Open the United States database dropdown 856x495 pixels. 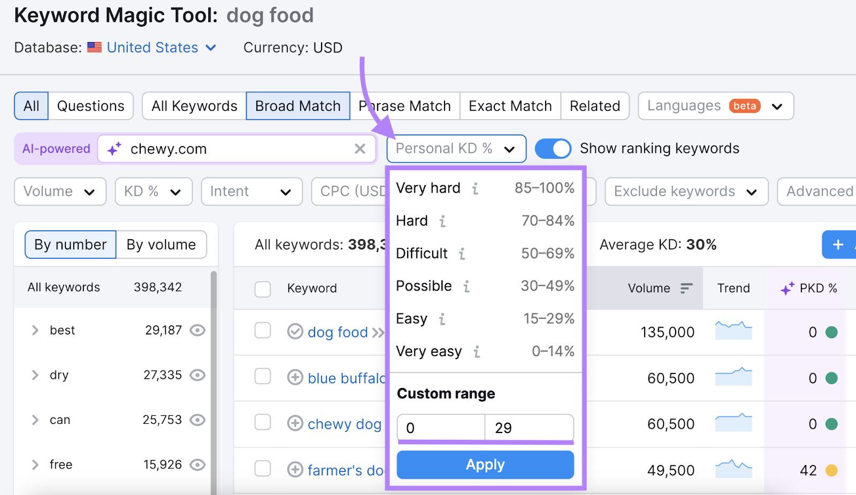152,48
